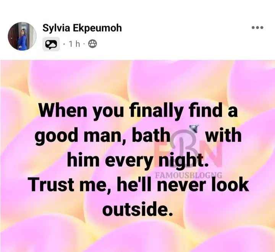Open Sylvia Ekpeumoh's round profile picture

pyautogui.click(x=22, y=36)
